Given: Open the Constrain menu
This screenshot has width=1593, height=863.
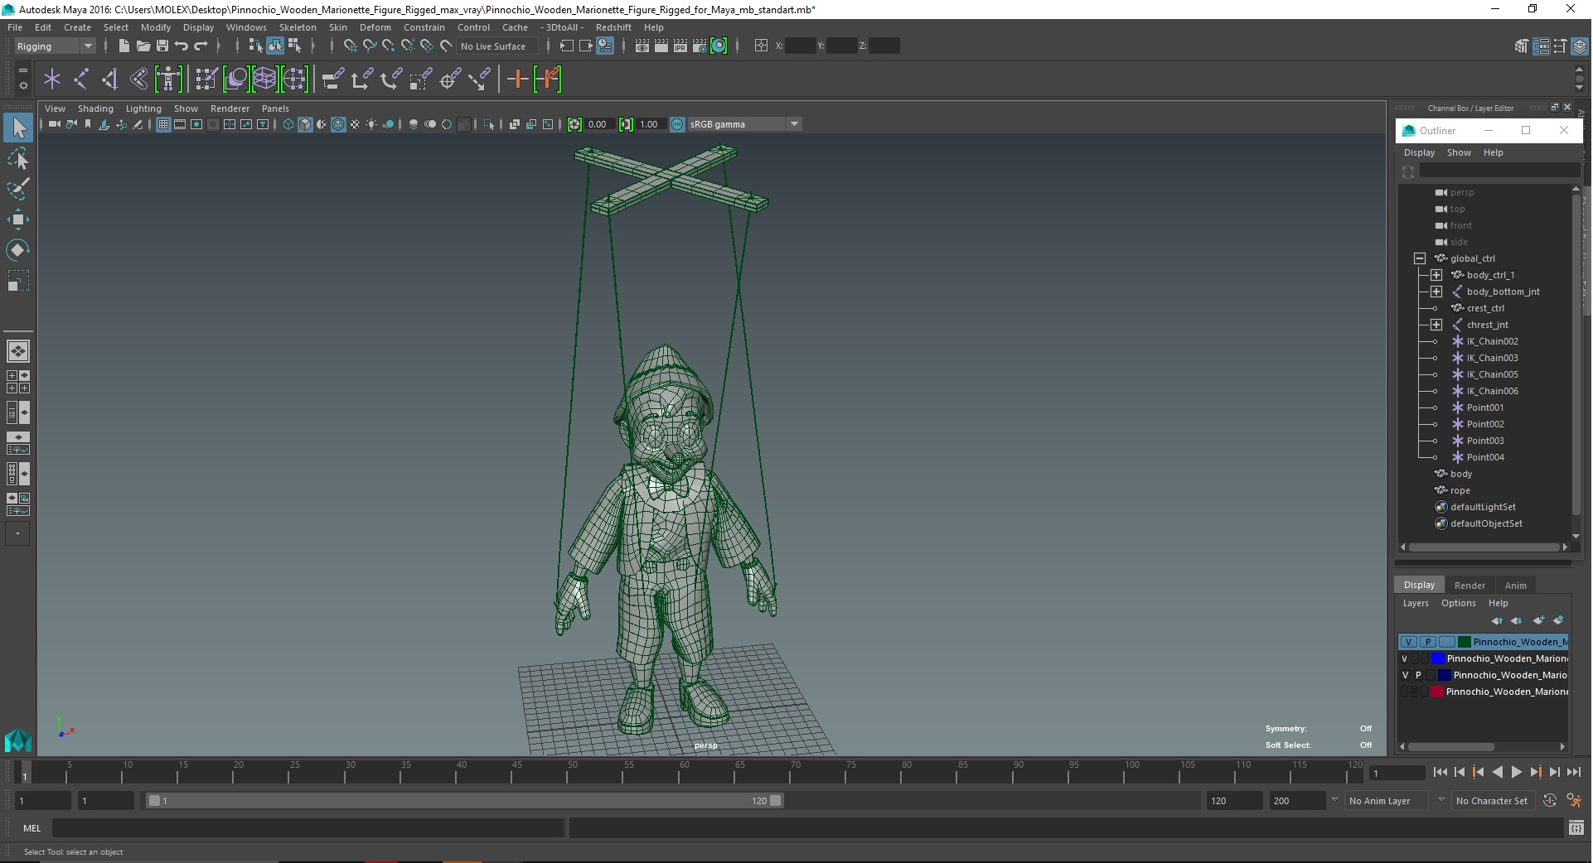Looking at the screenshot, I should 424,27.
